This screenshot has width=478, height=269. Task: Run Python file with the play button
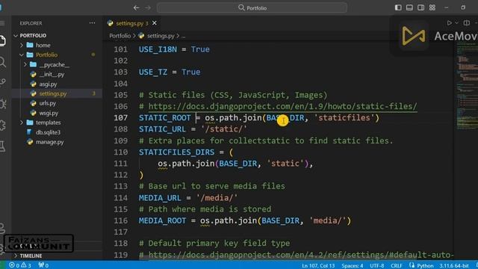pos(449,23)
